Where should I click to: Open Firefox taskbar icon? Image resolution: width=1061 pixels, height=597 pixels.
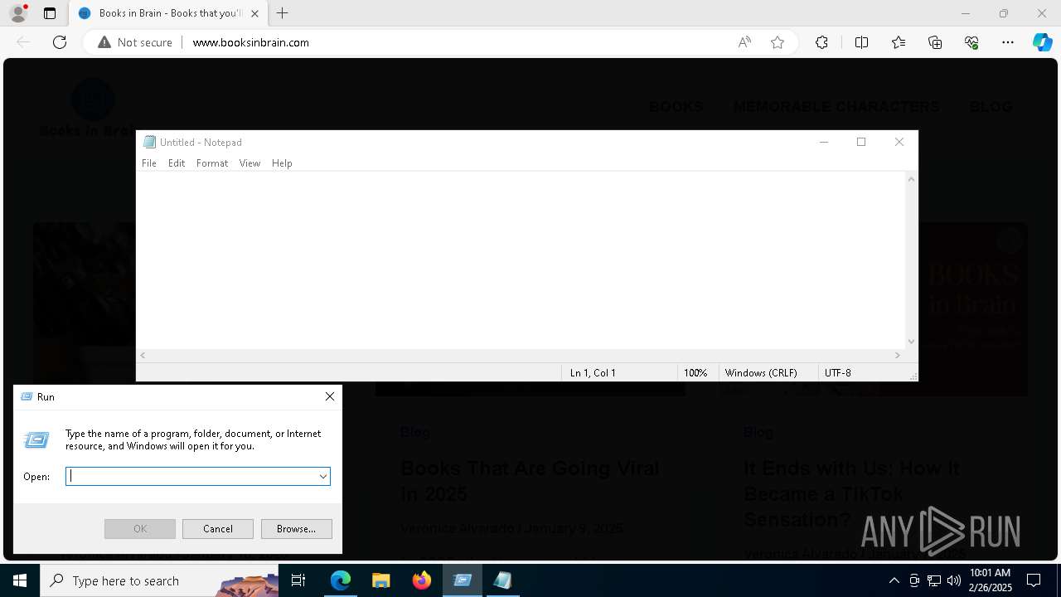(x=422, y=580)
